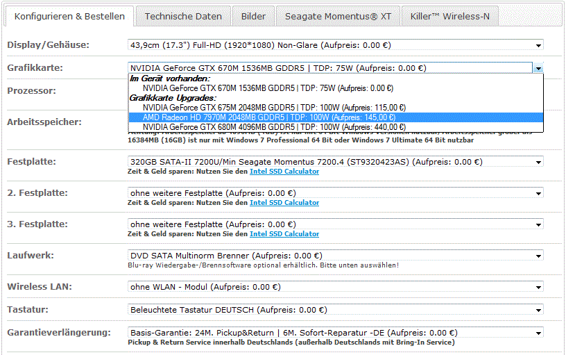The image size is (566, 355).
Task: Click the 'Arbeitsspeicher:' row label
Action: click(x=44, y=122)
